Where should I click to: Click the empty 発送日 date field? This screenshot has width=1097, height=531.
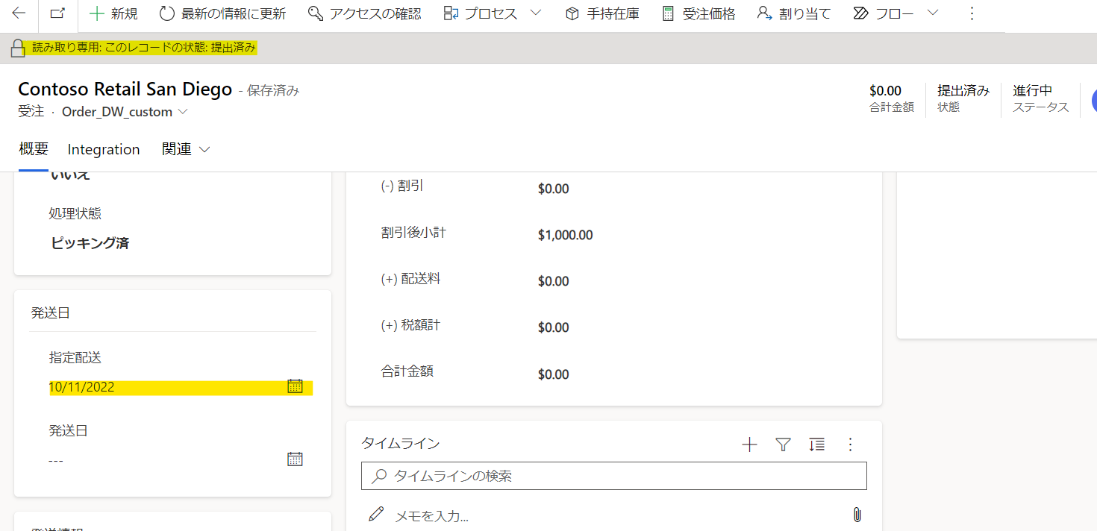(181, 460)
